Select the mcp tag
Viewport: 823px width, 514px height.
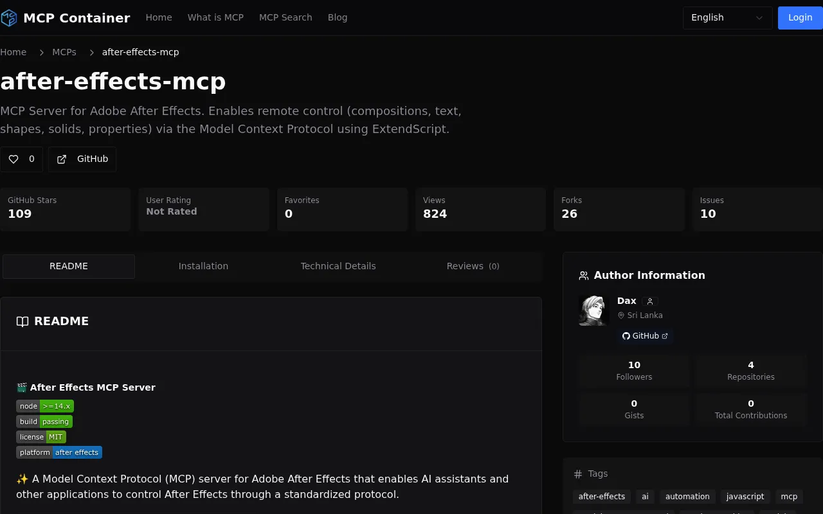789,497
